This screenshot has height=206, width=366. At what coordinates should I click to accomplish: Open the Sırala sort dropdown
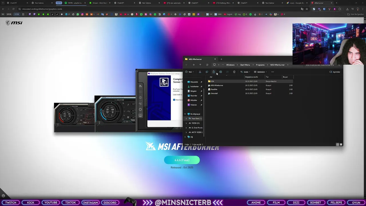[x=245, y=72]
